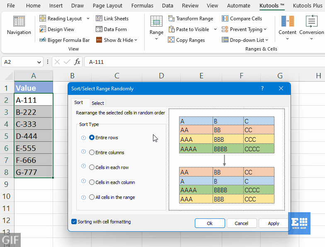Click info icon beside Cells in each row
This screenshot has width=325, height=247.
click(x=83, y=166)
